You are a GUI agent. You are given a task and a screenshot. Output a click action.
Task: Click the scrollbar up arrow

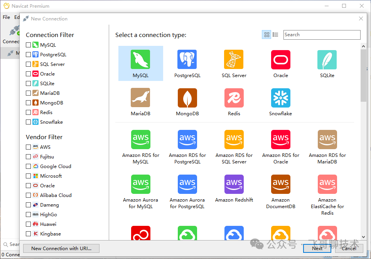(363, 46)
